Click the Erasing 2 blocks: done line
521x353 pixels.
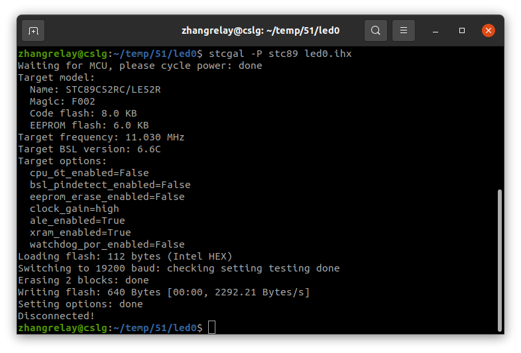tap(84, 281)
